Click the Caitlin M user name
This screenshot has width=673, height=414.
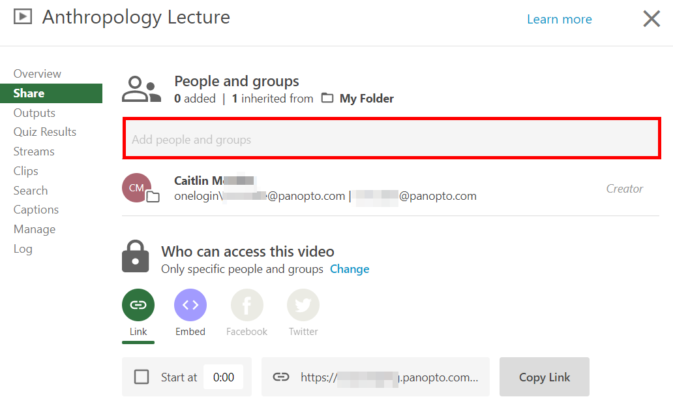214,181
